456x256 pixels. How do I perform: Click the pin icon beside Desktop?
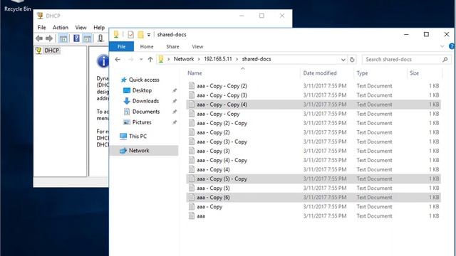click(x=175, y=90)
